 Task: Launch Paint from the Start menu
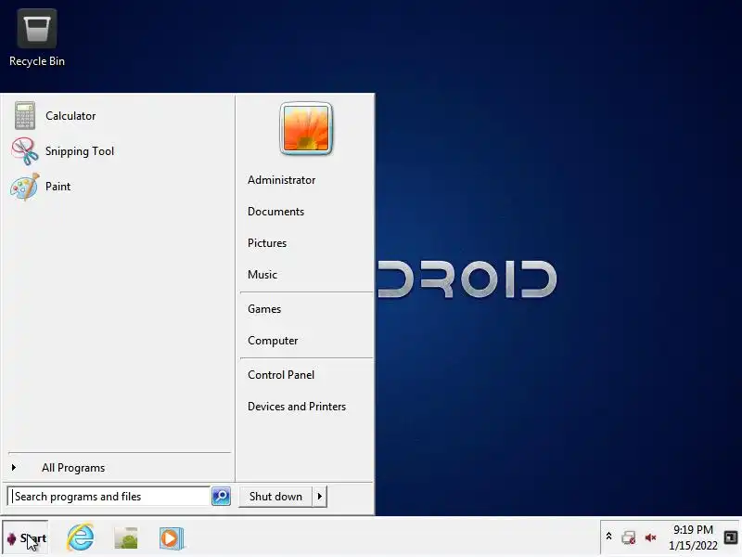click(x=118, y=187)
